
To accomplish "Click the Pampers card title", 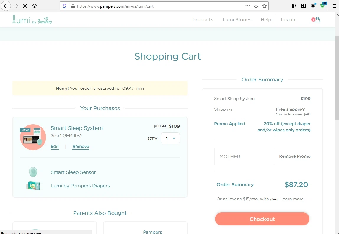I will 152,232.
